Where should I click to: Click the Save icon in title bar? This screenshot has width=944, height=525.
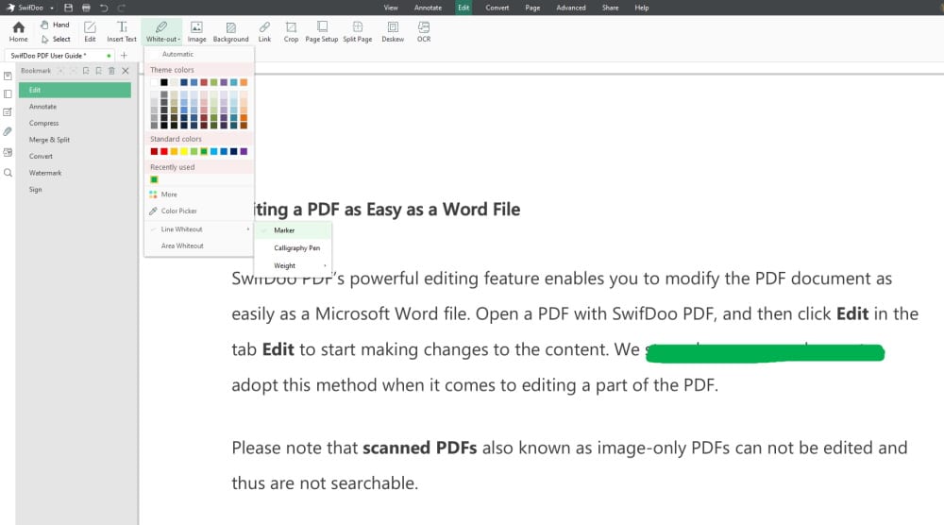[x=68, y=8]
